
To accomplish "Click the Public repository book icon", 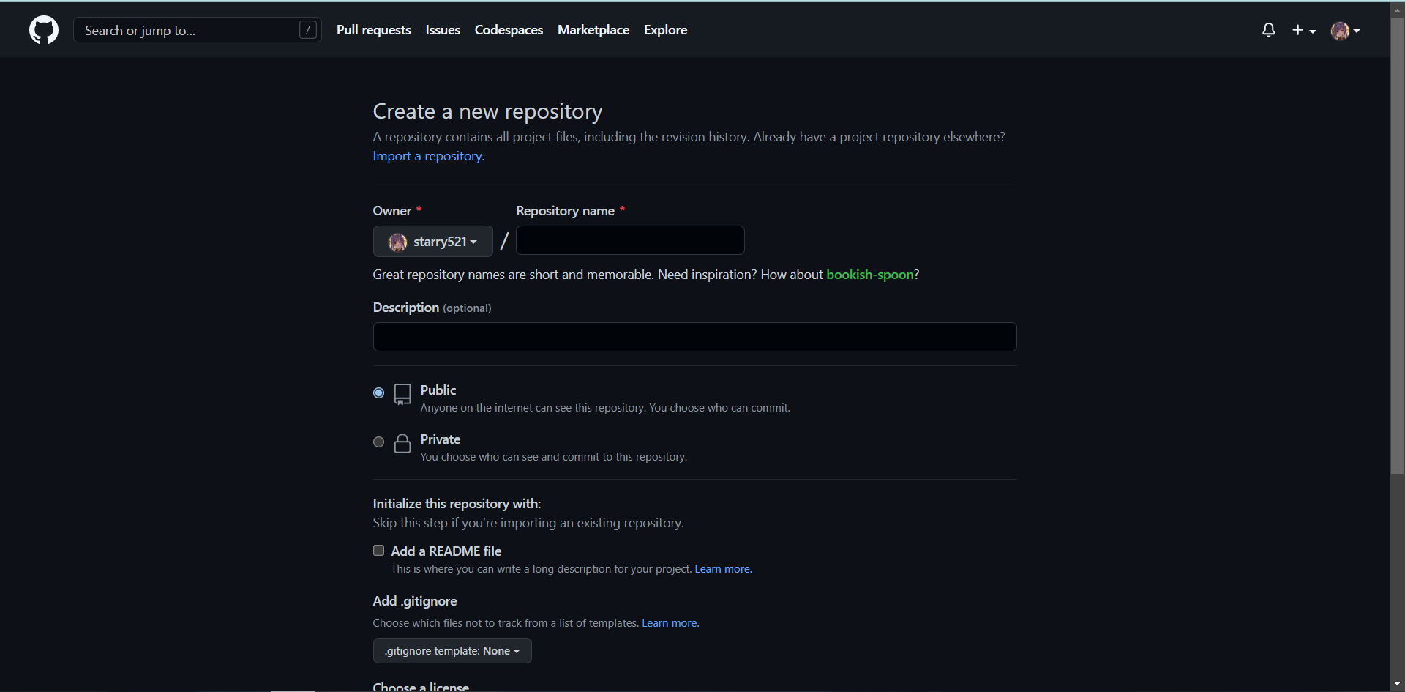I will (x=402, y=394).
